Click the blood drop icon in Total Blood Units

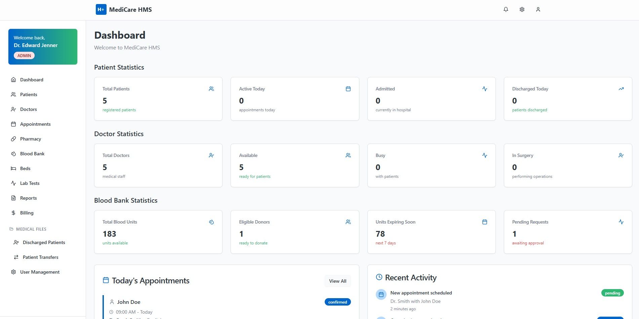click(x=211, y=222)
